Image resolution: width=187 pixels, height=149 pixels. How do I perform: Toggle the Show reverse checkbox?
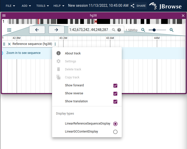[x=115, y=94]
